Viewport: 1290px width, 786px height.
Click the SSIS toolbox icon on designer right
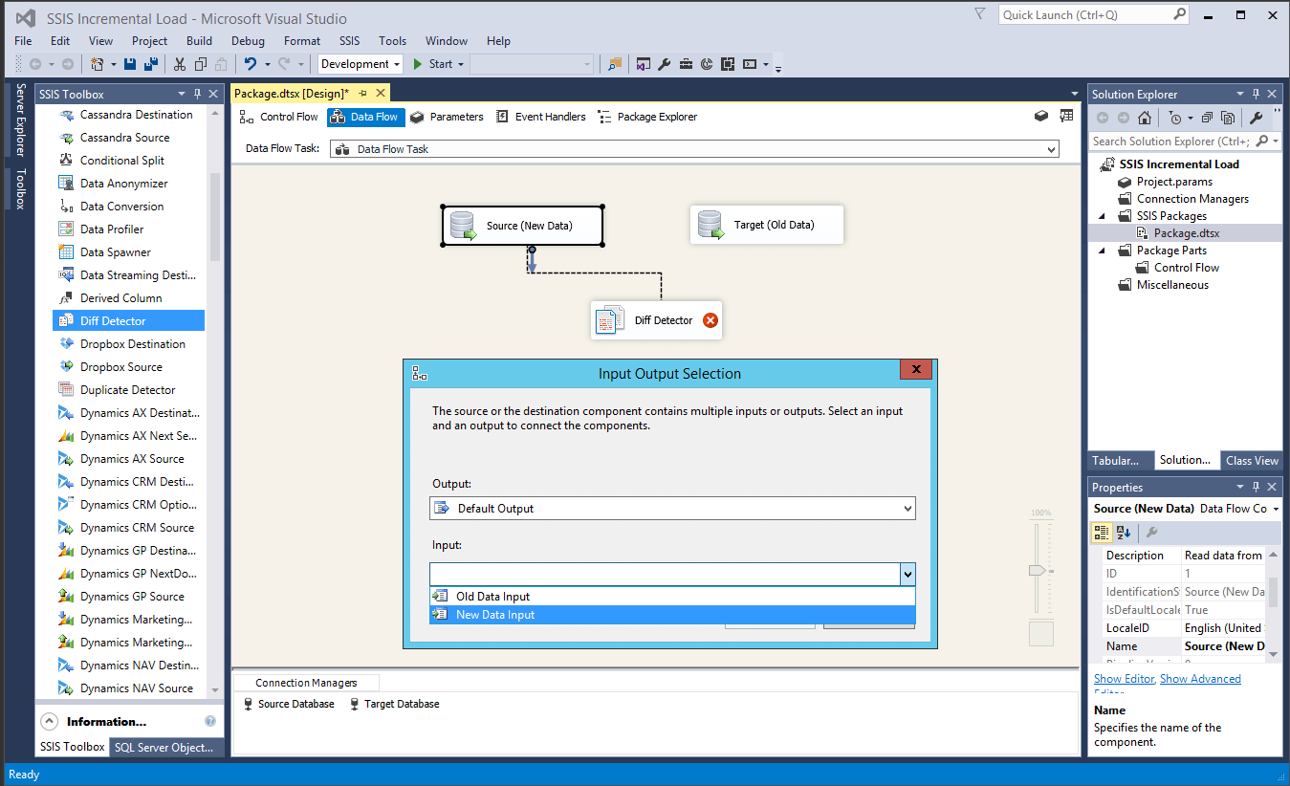1042,117
